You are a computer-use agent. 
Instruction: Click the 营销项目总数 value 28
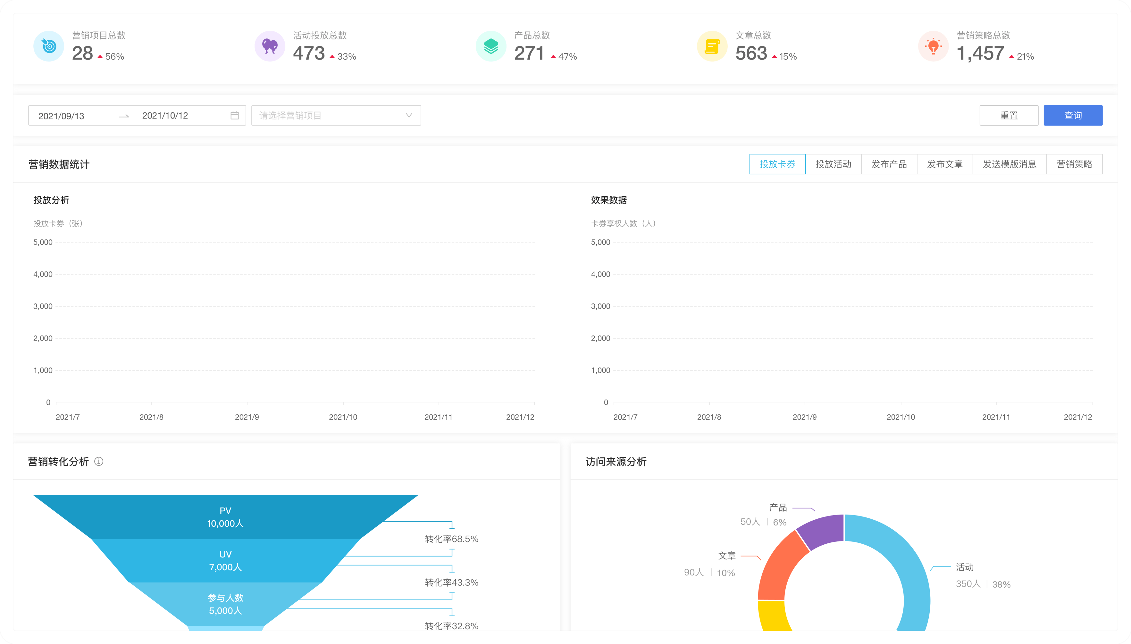click(82, 54)
